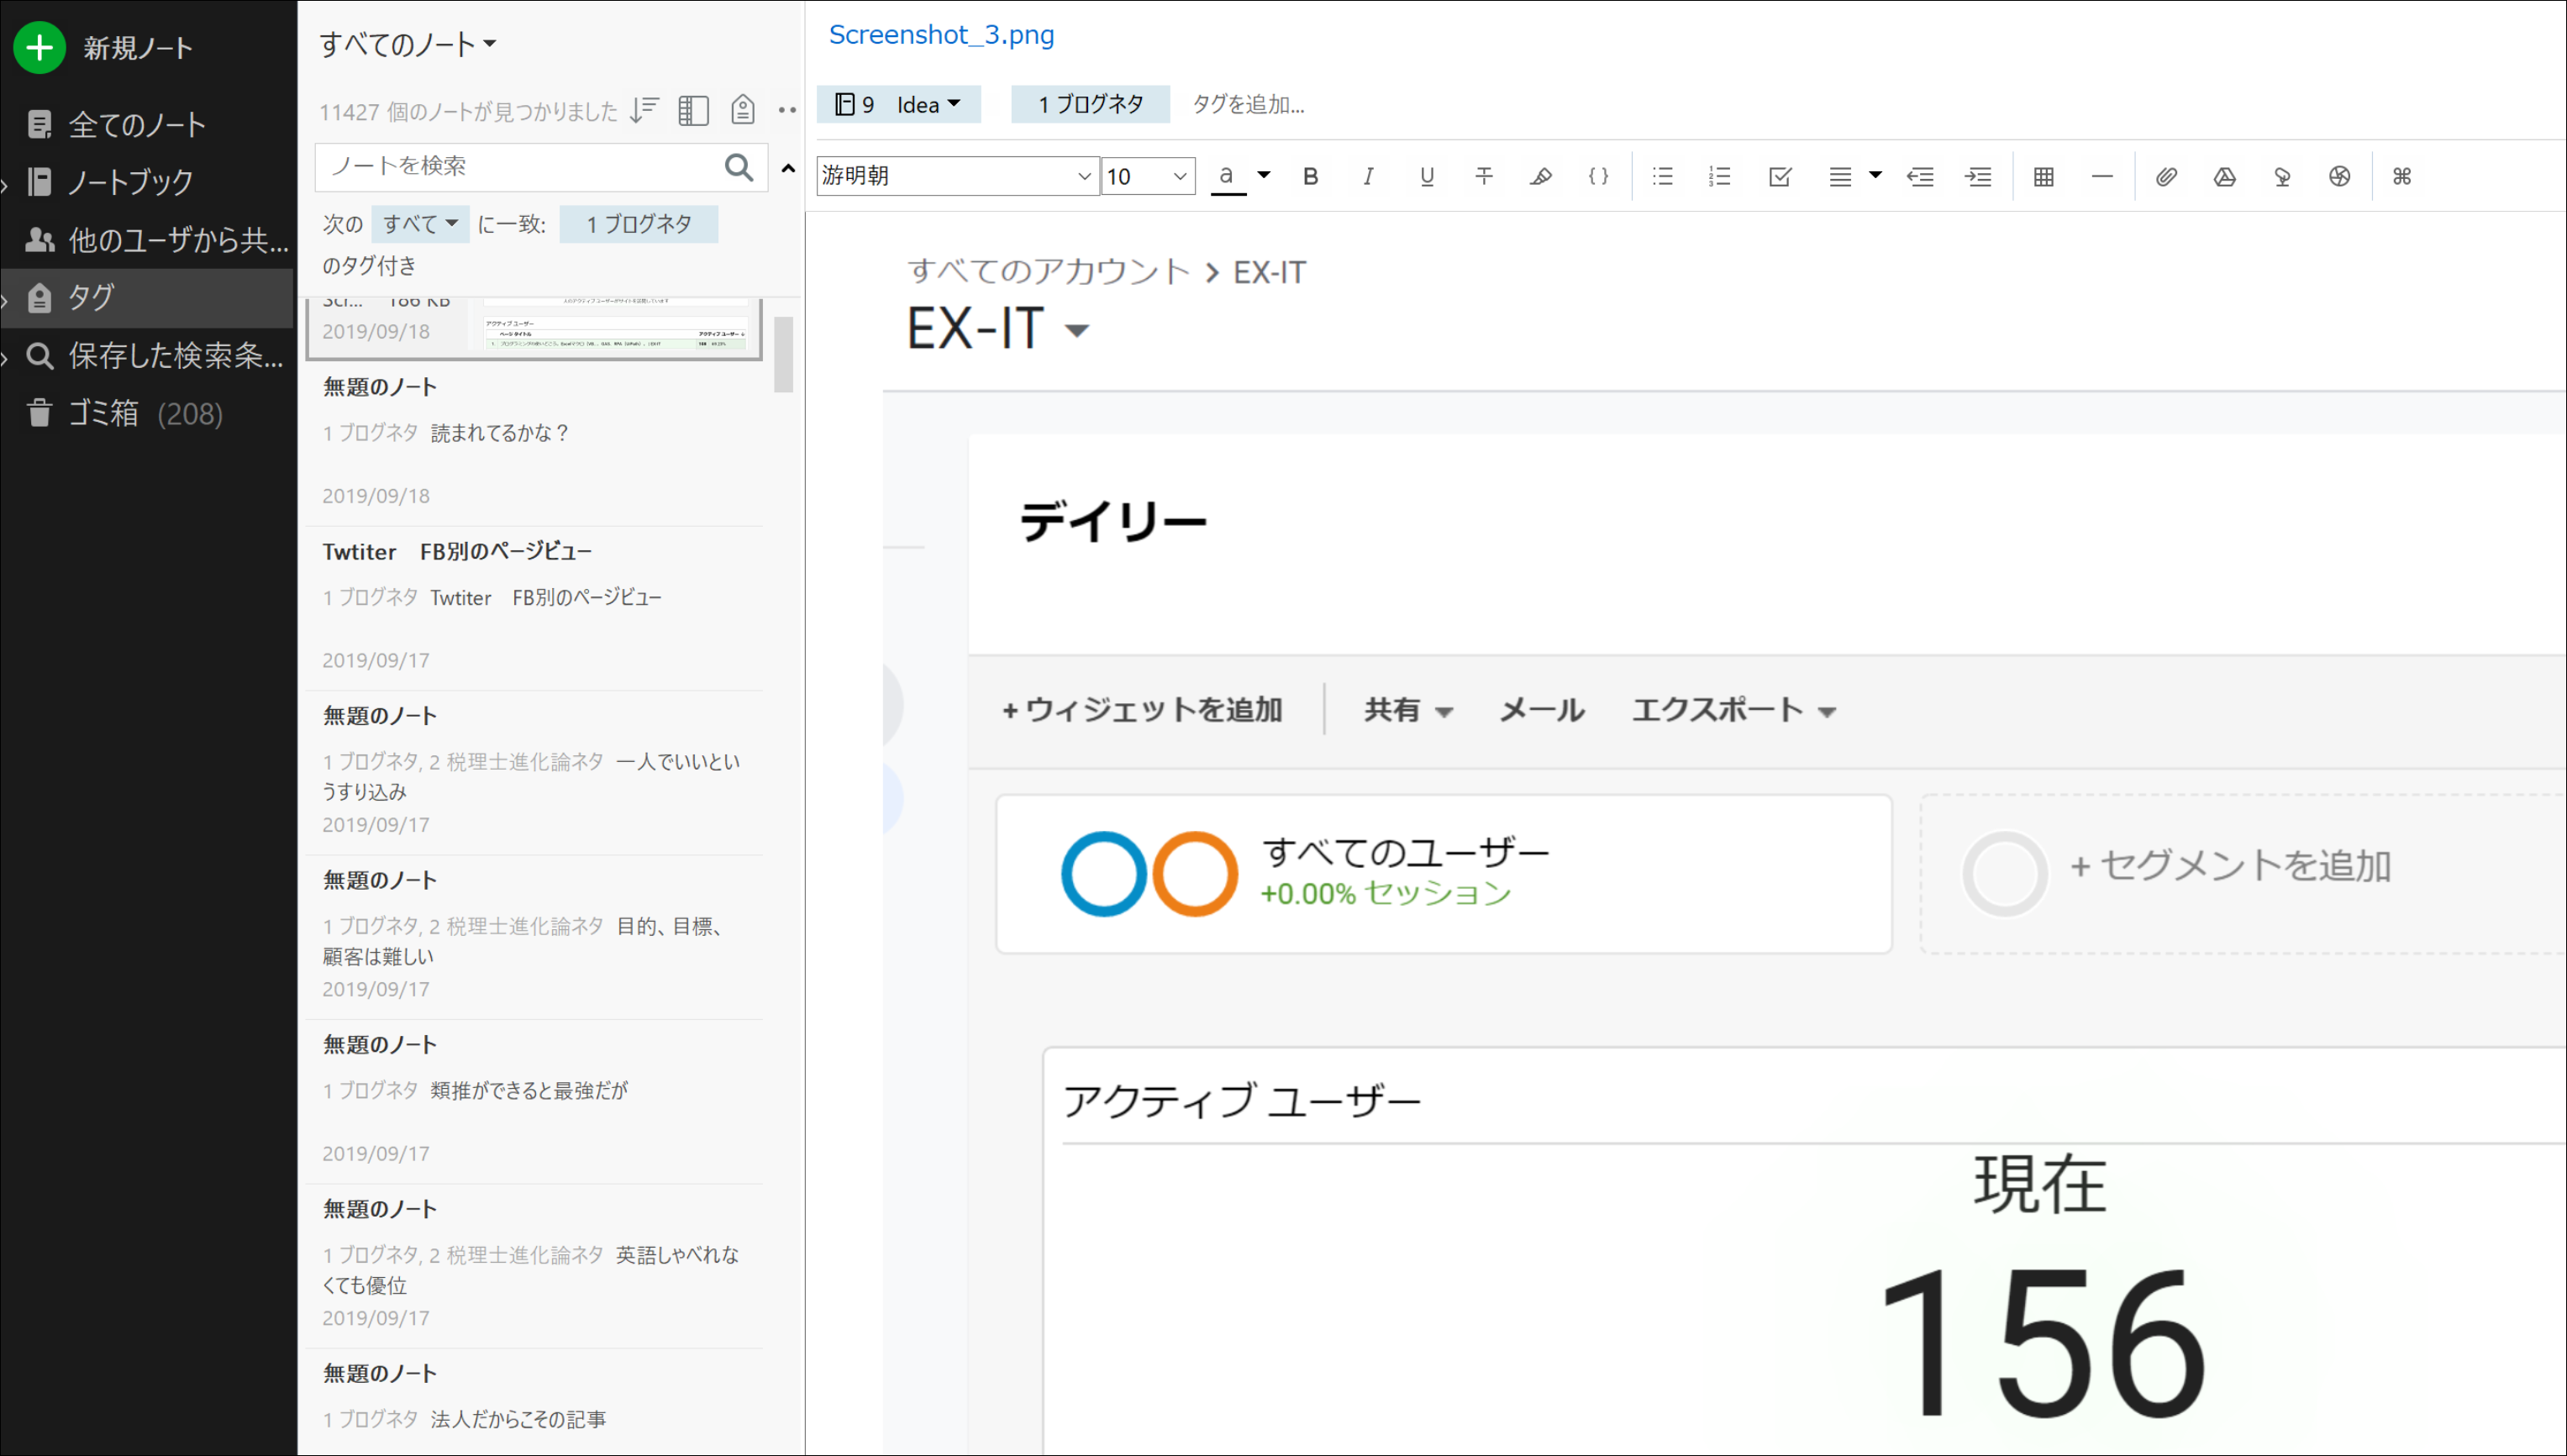
Task: Open note 法人だからこその記事
Action: 535,1402
